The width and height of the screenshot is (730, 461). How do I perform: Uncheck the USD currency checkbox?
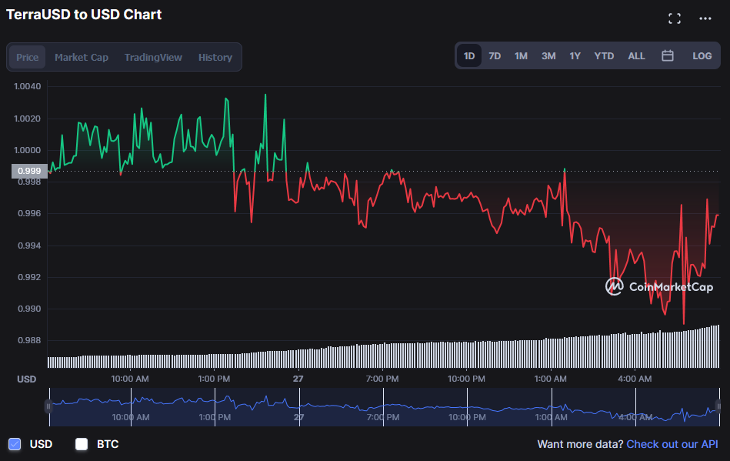[15, 444]
